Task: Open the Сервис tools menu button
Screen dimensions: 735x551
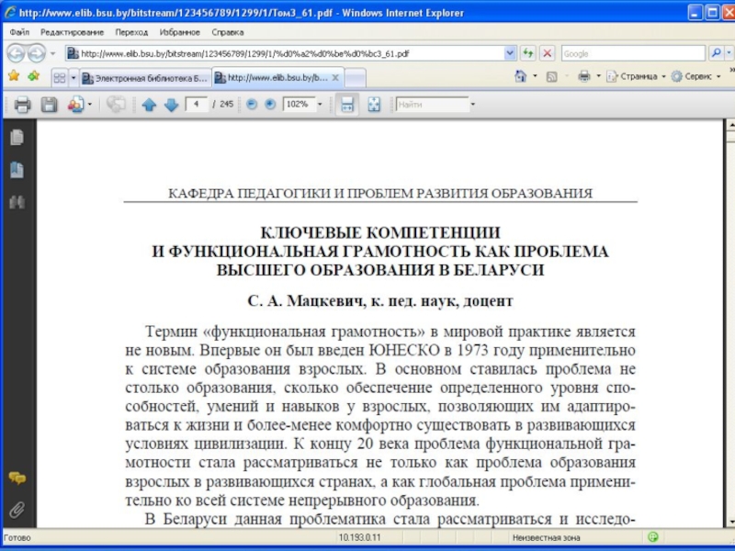Action: pos(695,76)
